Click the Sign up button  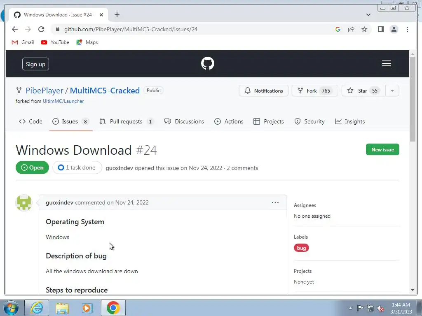[x=35, y=64]
